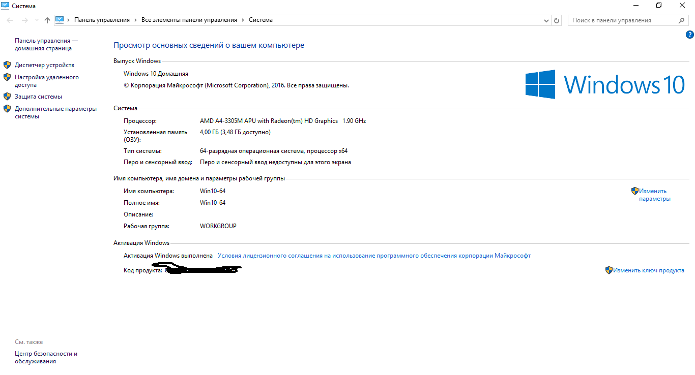Open "Настройка удаленного доступа" link
This screenshot has height=375, width=695.
47,81
